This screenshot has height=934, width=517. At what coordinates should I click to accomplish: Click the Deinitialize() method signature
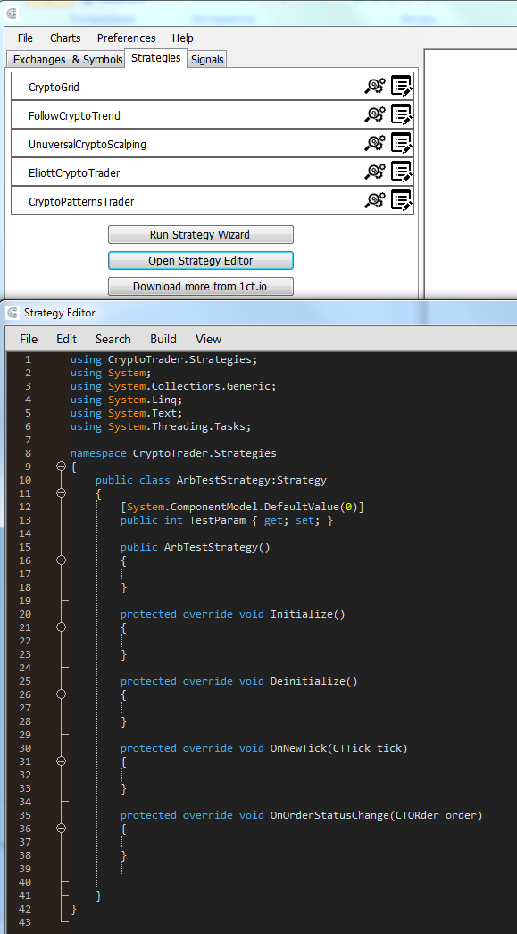[238, 681]
